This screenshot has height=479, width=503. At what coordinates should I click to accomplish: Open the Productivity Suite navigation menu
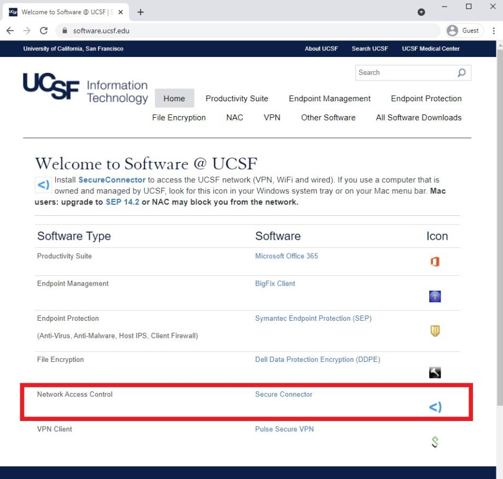pyautogui.click(x=237, y=99)
